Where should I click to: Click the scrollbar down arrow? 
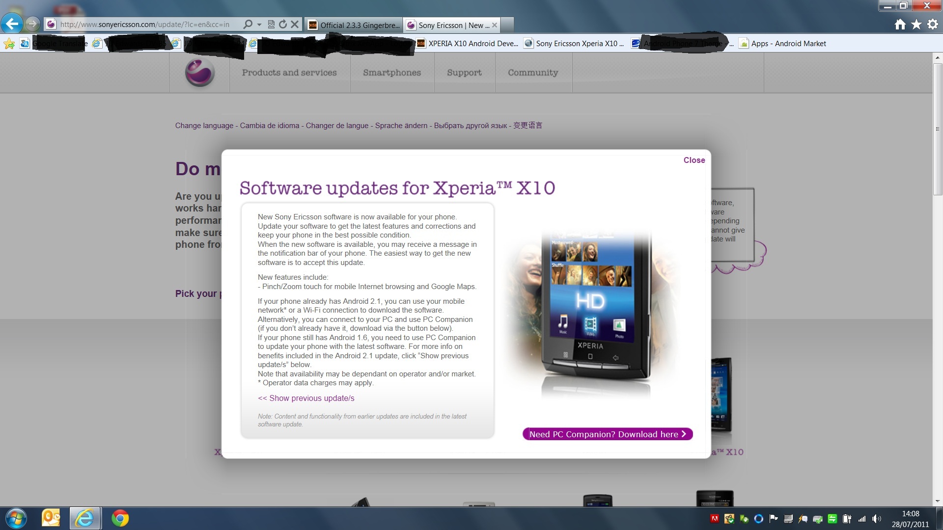[938, 501]
